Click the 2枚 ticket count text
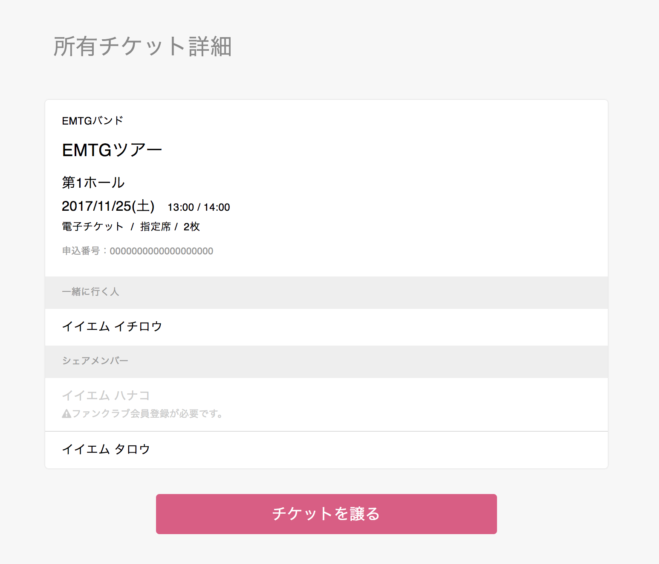 coord(191,227)
